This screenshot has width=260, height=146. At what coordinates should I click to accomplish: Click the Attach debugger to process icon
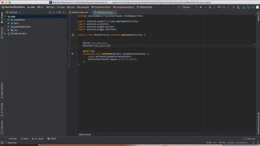click(224, 7)
